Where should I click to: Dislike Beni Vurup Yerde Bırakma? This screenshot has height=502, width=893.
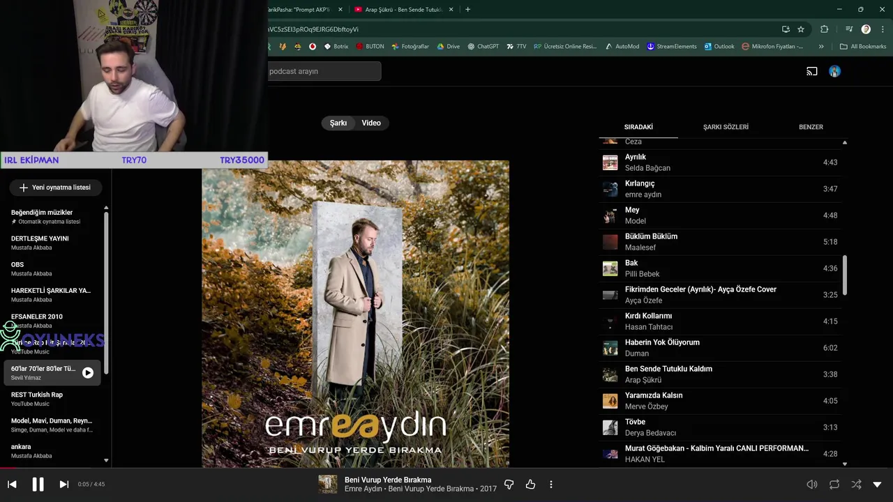509,484
